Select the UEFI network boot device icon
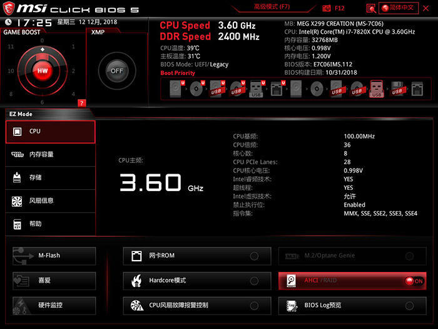 277,89
